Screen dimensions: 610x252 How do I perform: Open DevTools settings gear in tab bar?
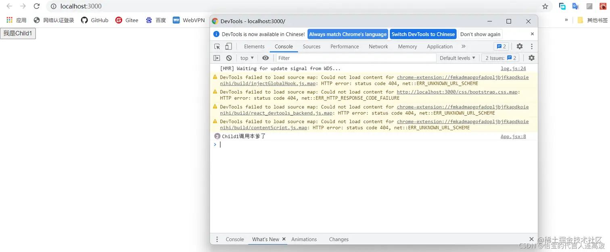tap(520, 46)
